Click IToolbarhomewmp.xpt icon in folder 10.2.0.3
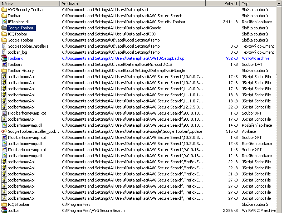284x213 pixels. [4, 137]
